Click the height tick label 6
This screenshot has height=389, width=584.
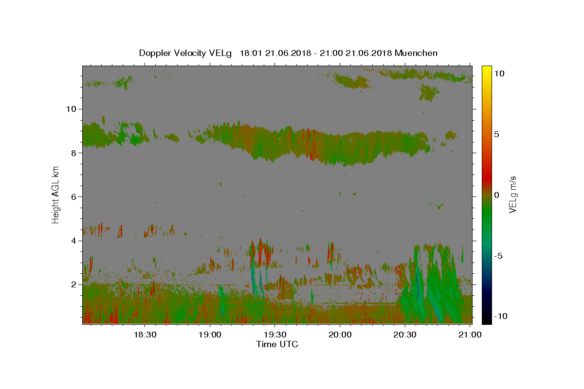74,196
